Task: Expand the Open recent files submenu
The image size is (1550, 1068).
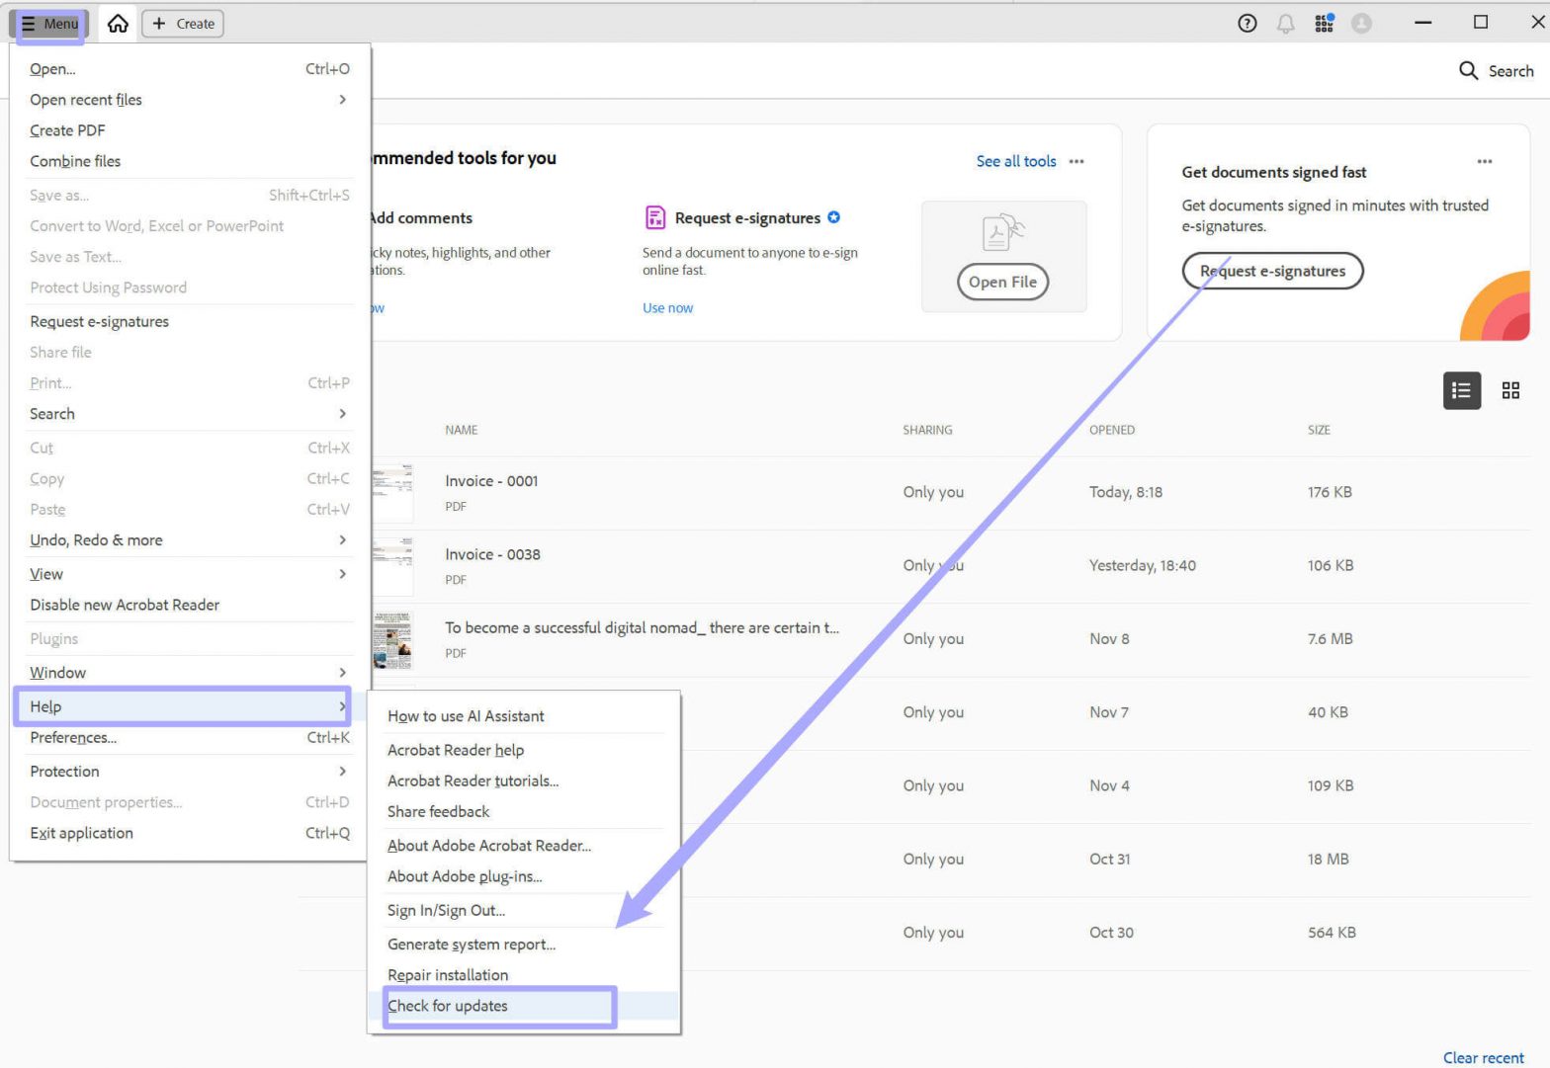Action: [188, 100]
